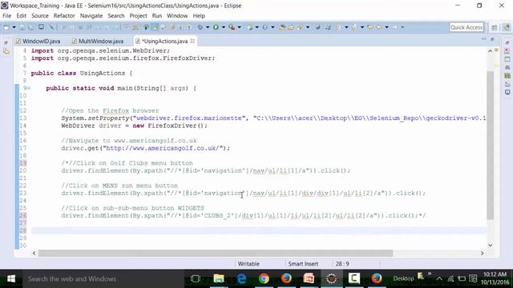
Task: Switch to the MultiWindow.java editor tab
Action: [98, 41]
